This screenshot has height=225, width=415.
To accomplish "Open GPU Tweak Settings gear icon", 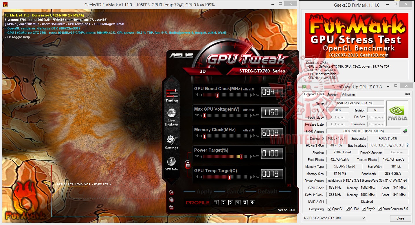I will click(x=171, y=142).
